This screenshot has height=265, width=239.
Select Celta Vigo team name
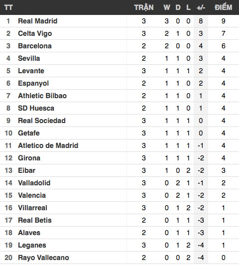point(35,33)
